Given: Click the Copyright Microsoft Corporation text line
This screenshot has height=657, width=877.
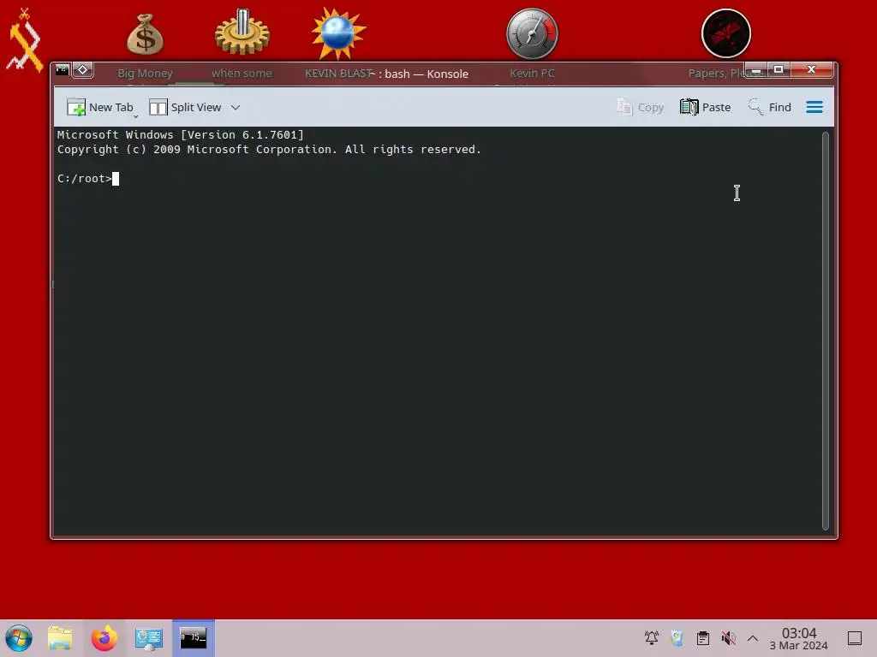Looking at the screenshot, I should coord(269,149).
